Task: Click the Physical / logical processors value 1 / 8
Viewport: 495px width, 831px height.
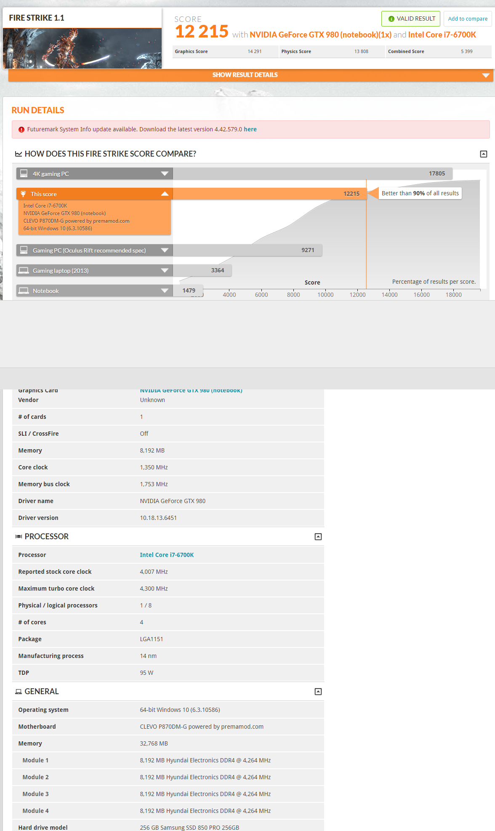Action: point(146,605)
